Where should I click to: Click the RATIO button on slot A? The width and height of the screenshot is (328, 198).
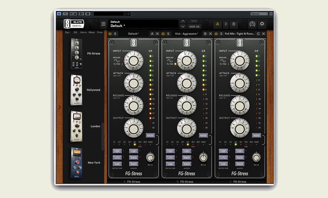pyautogui.click(x=150, y=136)
